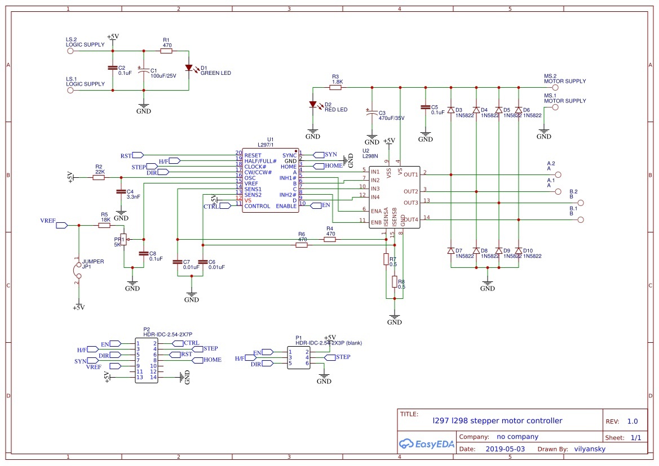The image size is (659, 466).
Task: Select jumper JP1 symbol
Action: click(78, 270)
